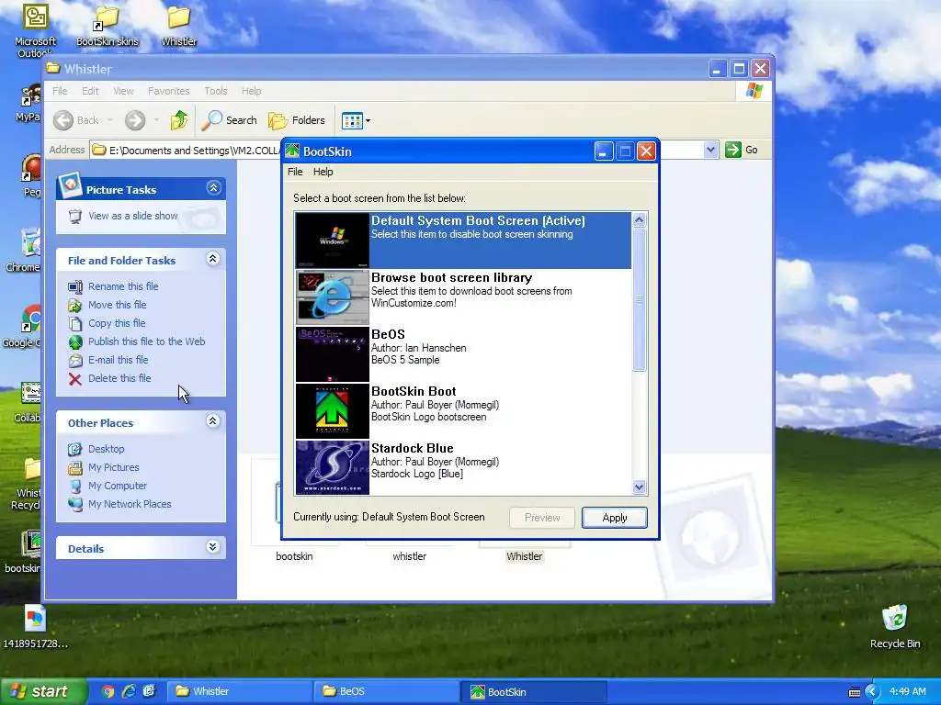Viewport: 941px width, 705px height.
Task: Click Search in Explorer toolbar
Action: coord(229,120)
